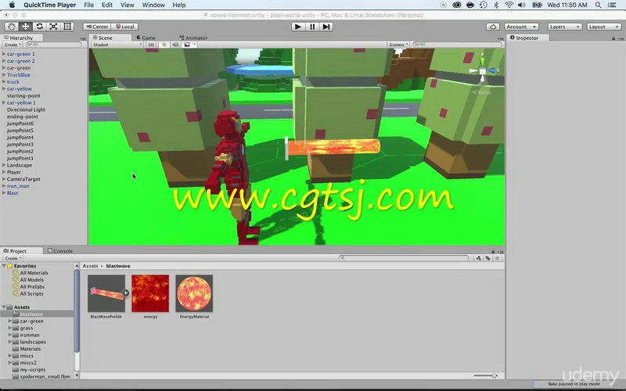Select the Inspector tab
Viewport: 626px width, 391px height.
(x=527, y=38)
